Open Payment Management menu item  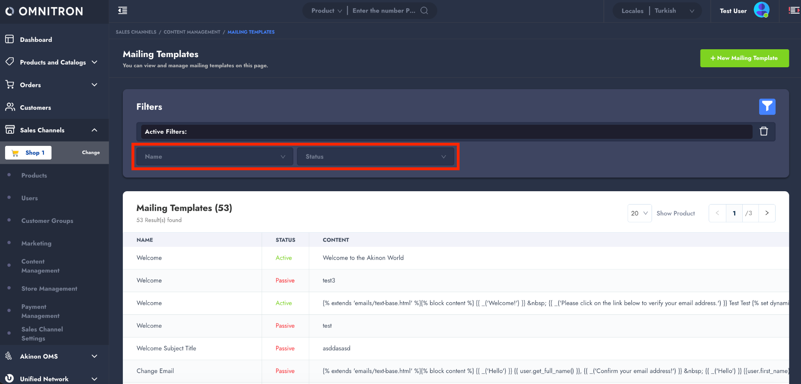click(x=40, y=311)
